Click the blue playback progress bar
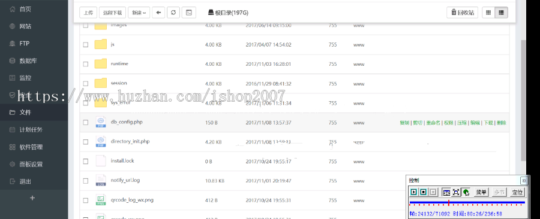Screen dimensions: 540x219 click(x=467, y=202)
